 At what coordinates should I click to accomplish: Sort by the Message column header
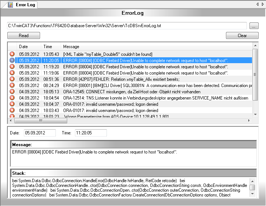point(157,47)
